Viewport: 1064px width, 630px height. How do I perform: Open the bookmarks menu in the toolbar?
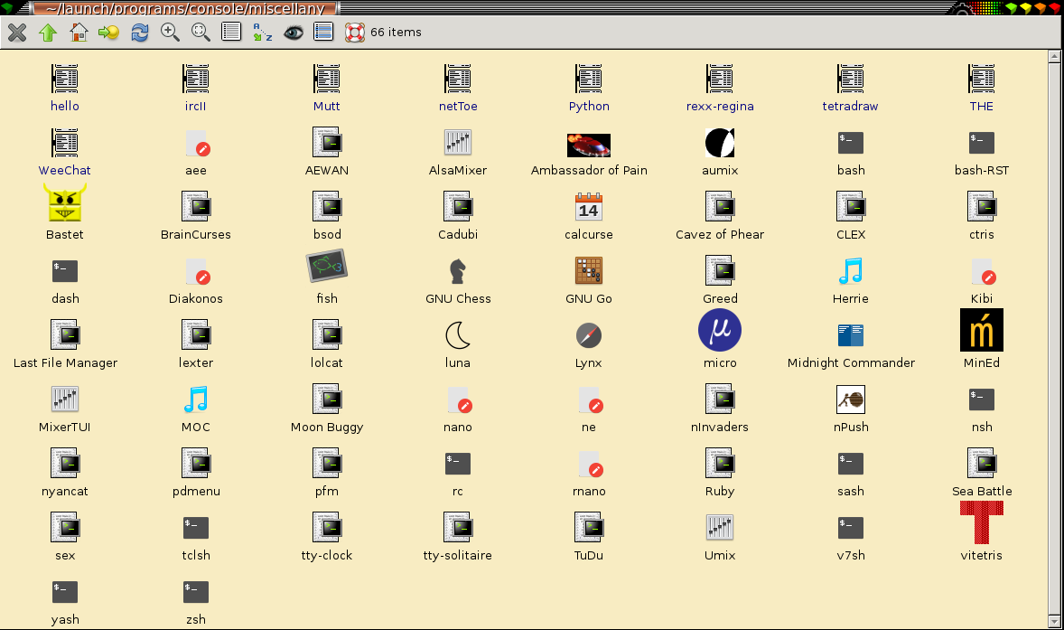click(108, 32)
